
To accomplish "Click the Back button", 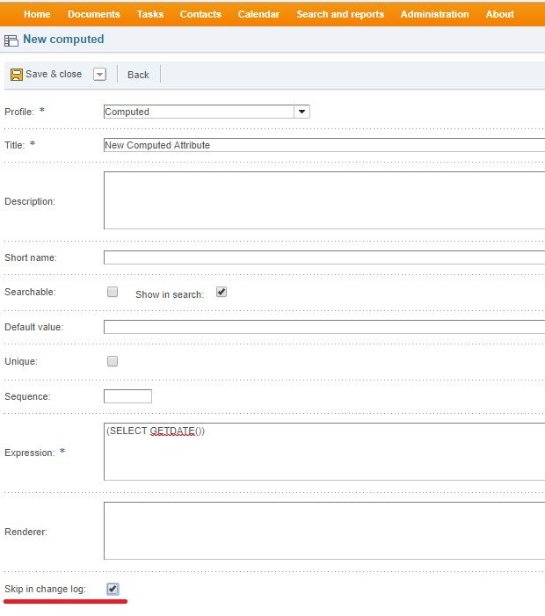I will [x=138, y=75].
